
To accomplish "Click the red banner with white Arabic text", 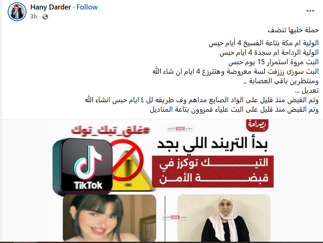I will [x=213, y=171].
